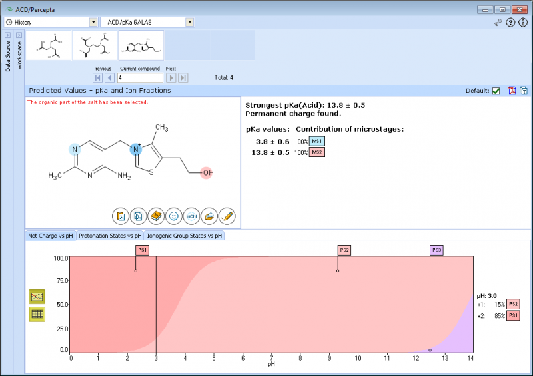Click the Current compound number field
Screen dimensions: 533x376
click(140, 78)
